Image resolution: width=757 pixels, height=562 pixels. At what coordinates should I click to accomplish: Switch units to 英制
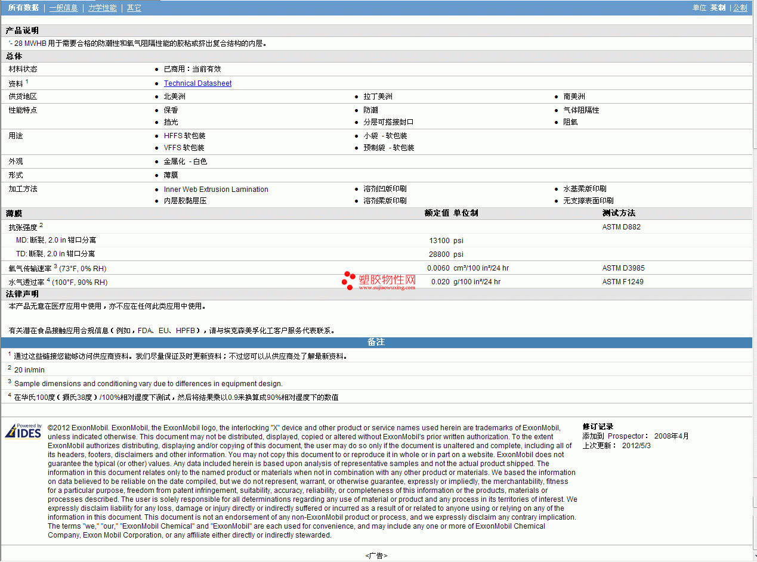pyautogui.click(x=718, y=8)
